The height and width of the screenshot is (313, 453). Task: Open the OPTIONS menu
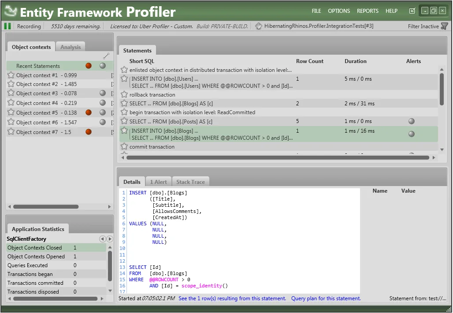(x=339, y=11)
